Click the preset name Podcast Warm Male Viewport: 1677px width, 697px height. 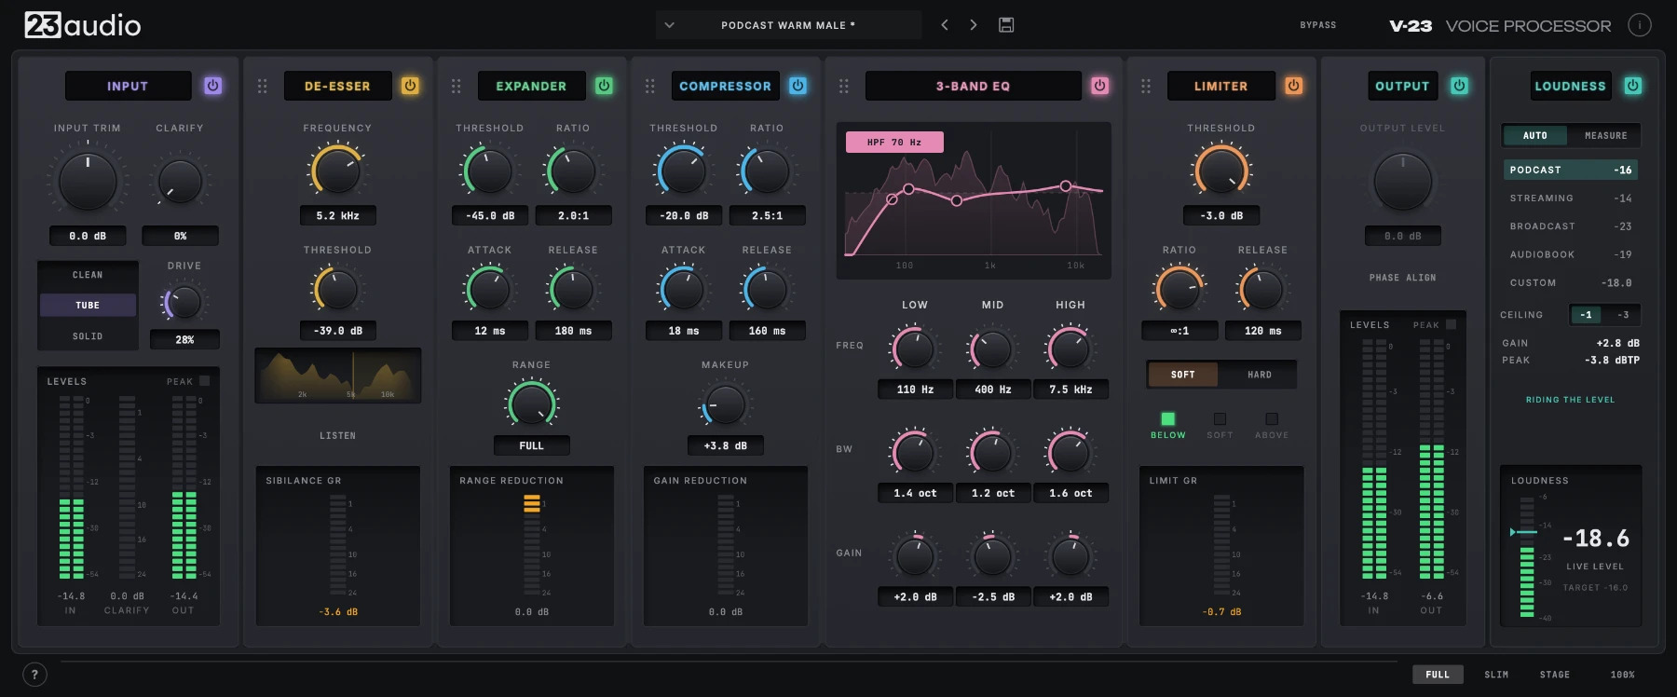[x=788, y=25]
